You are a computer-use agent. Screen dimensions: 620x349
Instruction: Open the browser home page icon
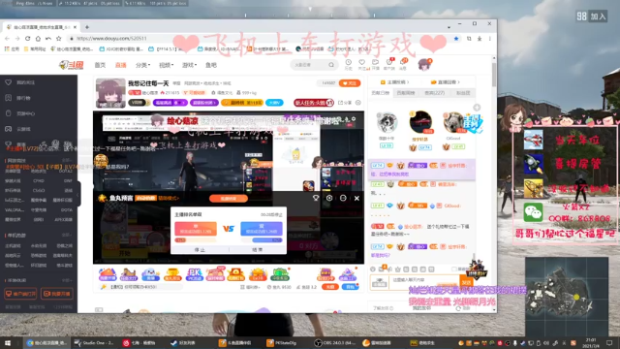pos(38,39)
